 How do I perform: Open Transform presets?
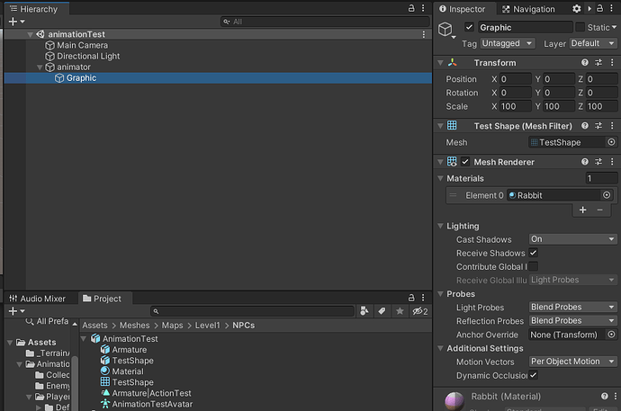[x=598, y=62]
